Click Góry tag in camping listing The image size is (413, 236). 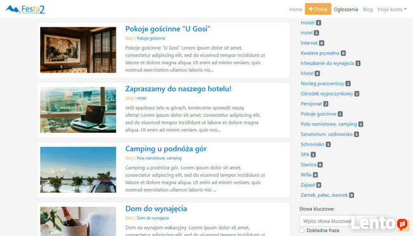tap(130, 158)
